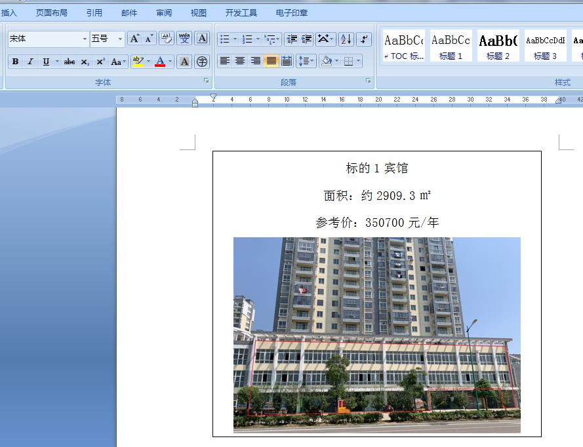Toggle bold formatting
583x447 pixels.
click(15, 62)
